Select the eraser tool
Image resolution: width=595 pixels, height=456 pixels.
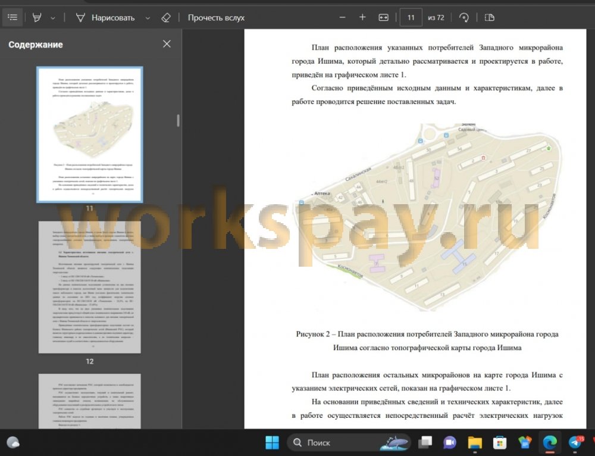click(166, 17)
